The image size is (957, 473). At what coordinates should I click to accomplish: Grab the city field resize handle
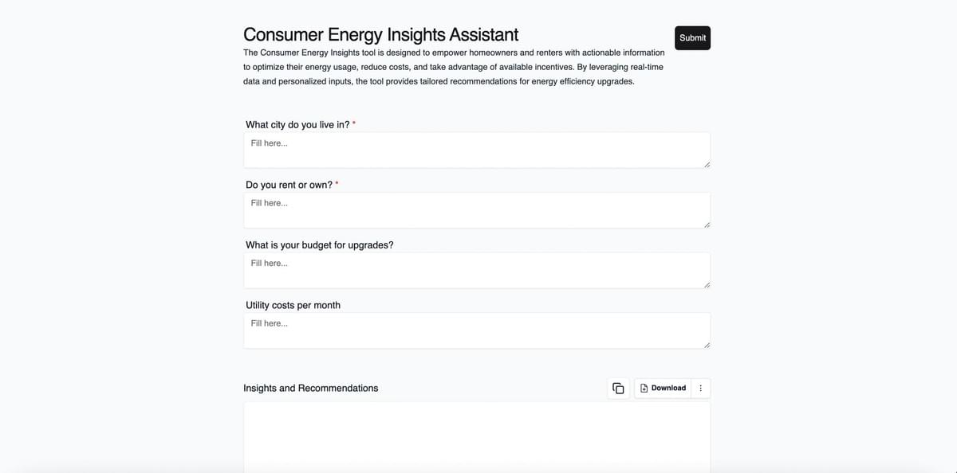tap(707, 164)
